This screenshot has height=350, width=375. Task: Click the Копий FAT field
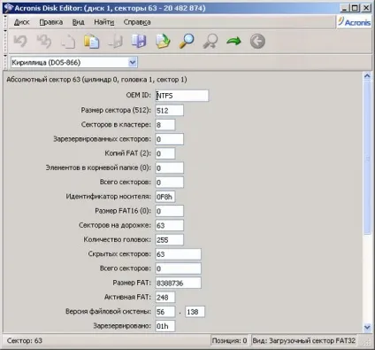coord(165,153)
